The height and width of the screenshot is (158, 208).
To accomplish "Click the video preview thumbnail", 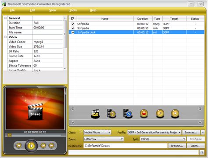I will pos(35,109).
